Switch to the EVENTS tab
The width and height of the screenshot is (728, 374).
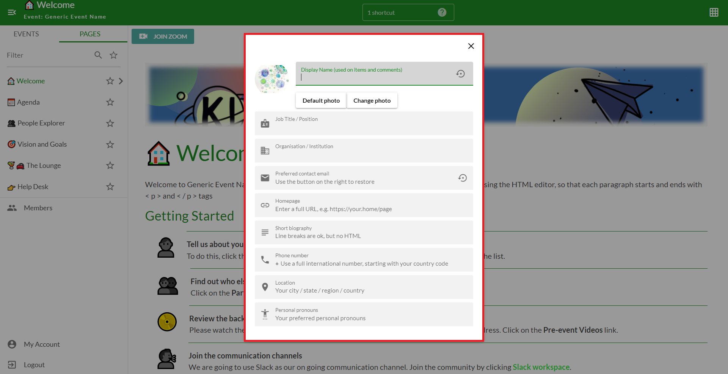click(26, 34)
